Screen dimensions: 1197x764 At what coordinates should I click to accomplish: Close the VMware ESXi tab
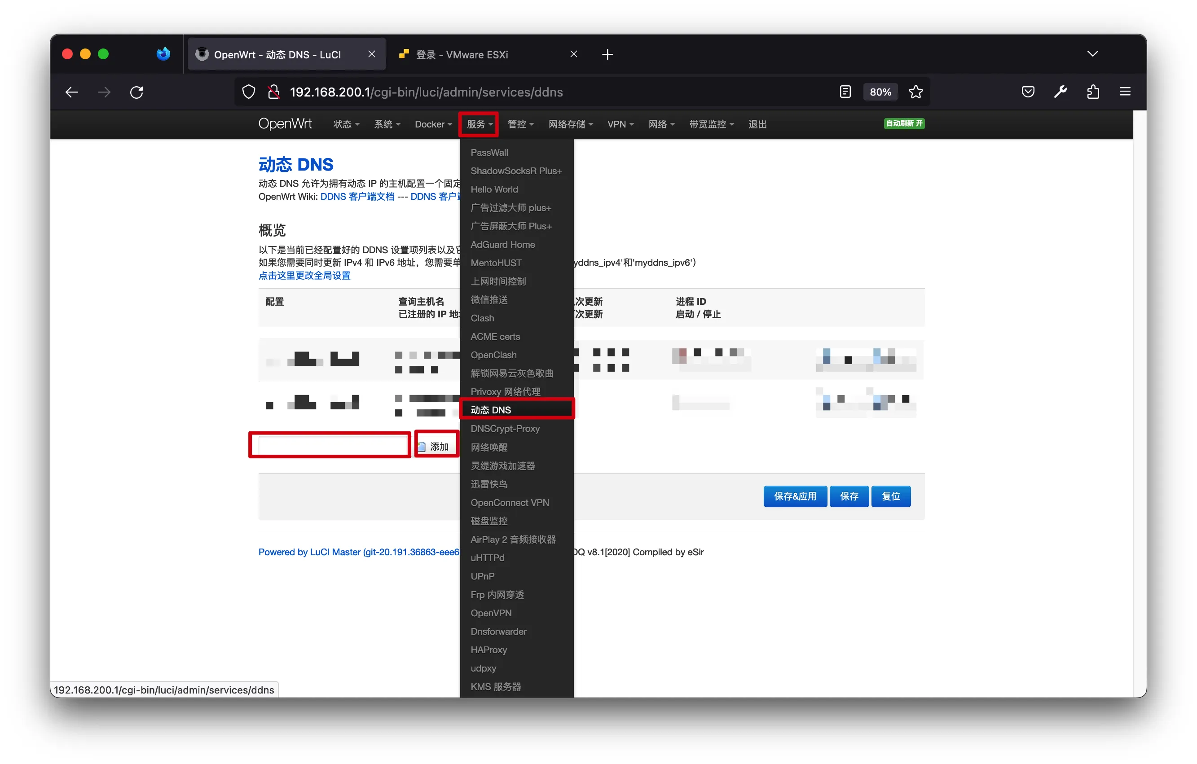point(574,54)
